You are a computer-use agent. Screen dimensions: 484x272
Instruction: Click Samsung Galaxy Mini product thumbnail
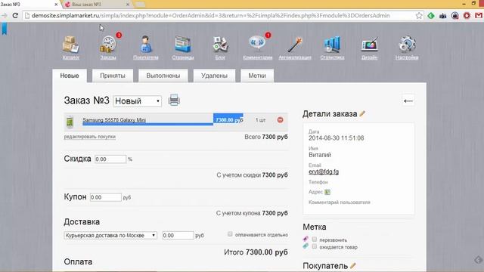(70, 122)
